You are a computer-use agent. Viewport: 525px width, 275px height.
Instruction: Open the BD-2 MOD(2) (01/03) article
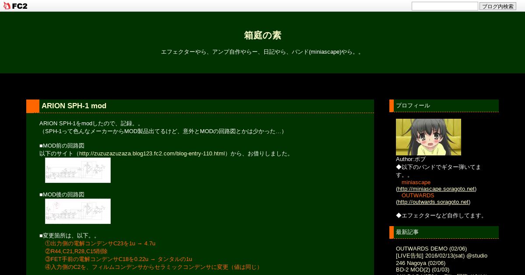click(423, 270)
